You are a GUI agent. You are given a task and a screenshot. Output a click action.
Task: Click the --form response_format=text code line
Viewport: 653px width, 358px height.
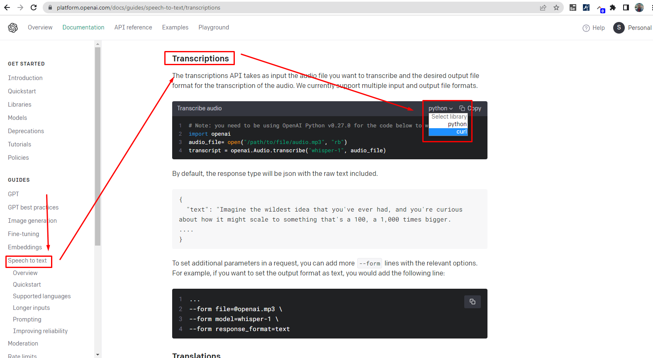click(239, 329)
